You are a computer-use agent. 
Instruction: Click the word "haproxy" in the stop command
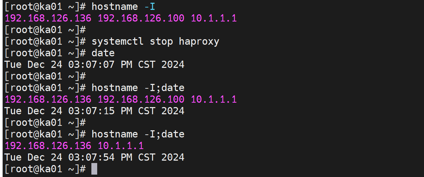199,42
